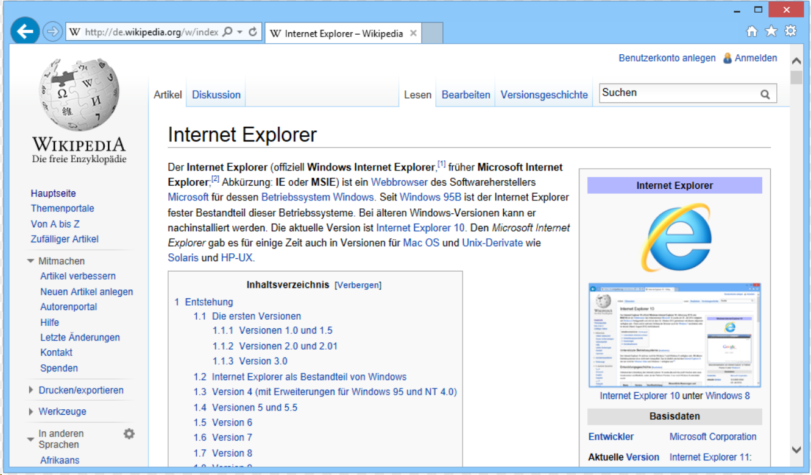Open Themenportale in the sidebar
This screenshot has width=811, height=475.
click(x=63, y=208)
